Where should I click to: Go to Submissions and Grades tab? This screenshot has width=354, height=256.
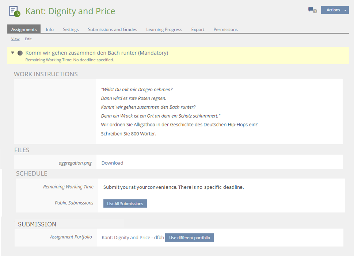pos(113,29)
